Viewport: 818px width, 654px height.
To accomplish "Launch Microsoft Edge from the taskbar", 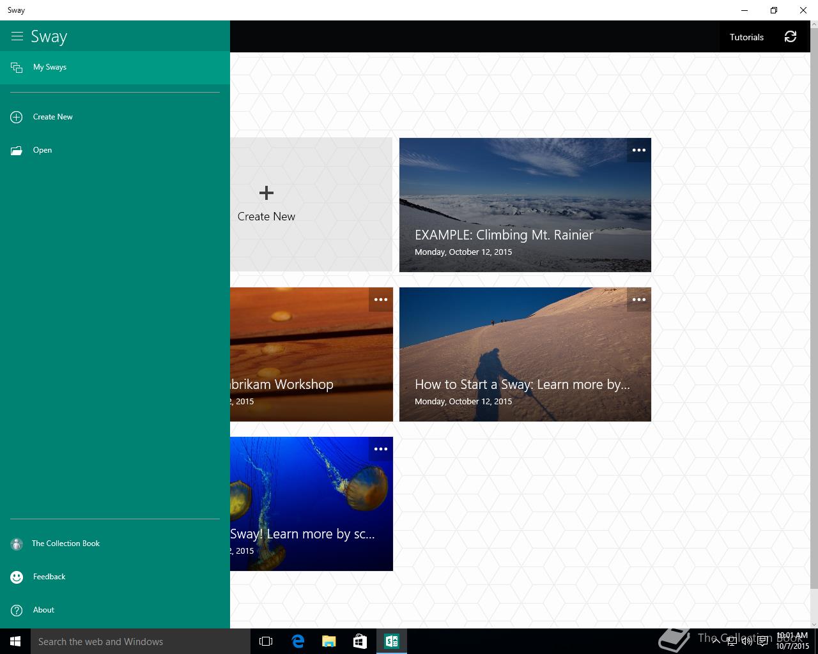I will point(298,641).
